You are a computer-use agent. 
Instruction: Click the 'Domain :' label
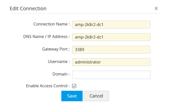click(61, 74)
